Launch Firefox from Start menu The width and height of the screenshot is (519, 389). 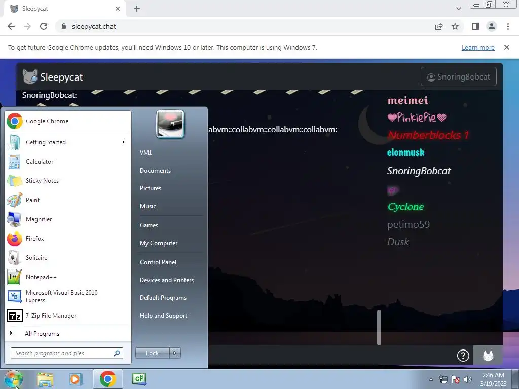[x=68, y=239]
